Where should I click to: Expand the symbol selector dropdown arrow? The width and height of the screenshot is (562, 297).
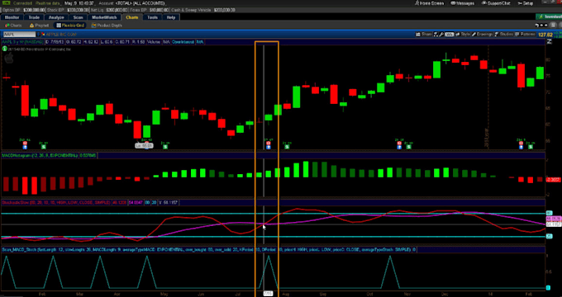[38, 35]
